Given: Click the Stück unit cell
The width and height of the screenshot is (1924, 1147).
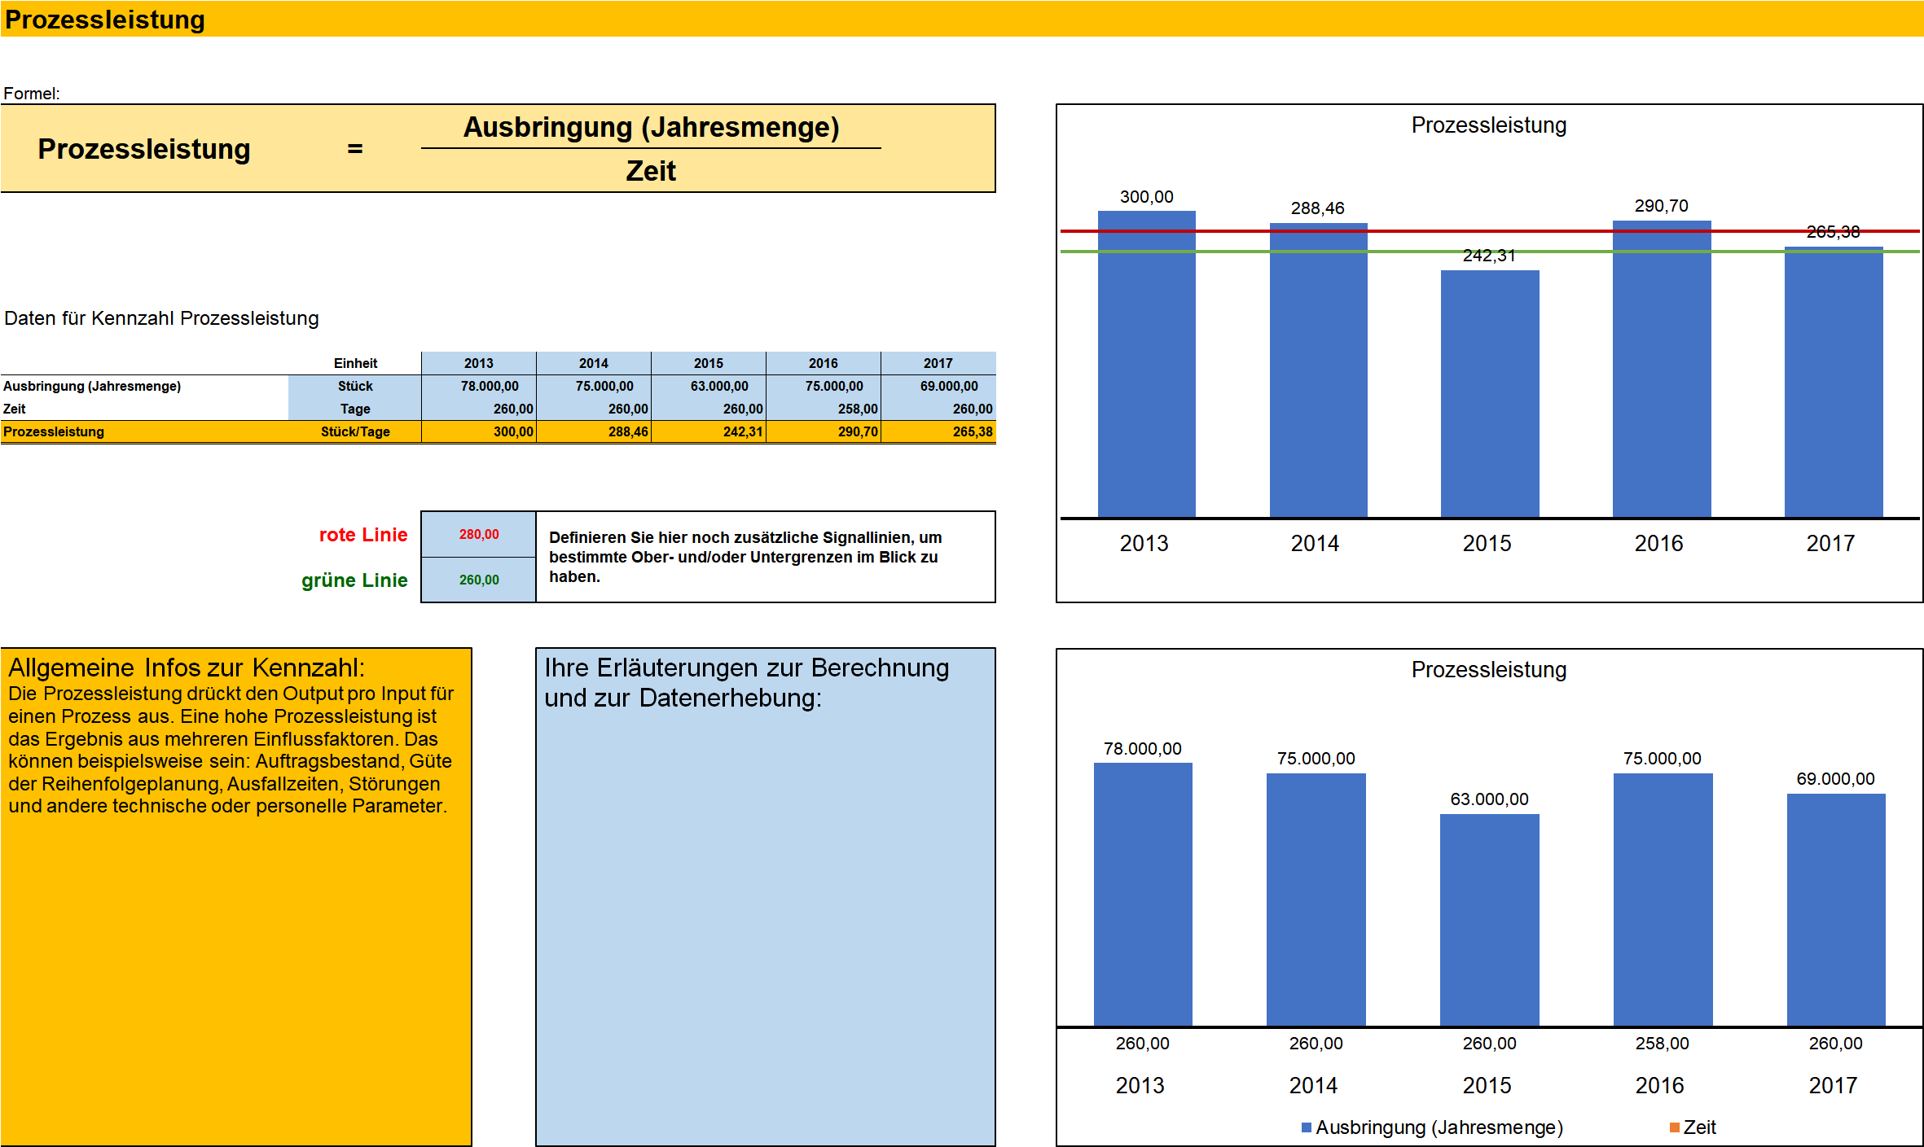Looking at the screenshot, I should point(355,386).
